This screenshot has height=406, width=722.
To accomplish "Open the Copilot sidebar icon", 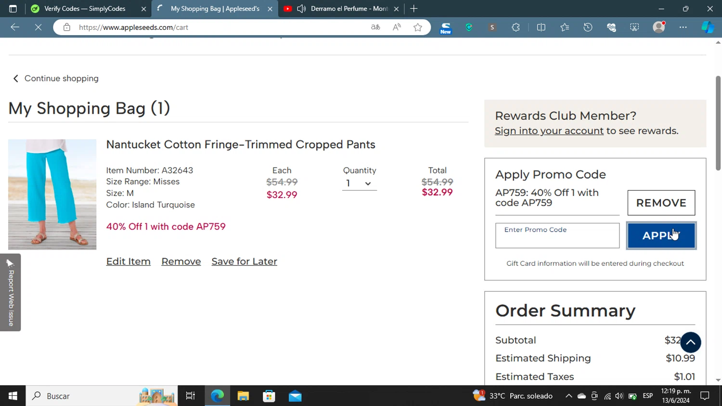I will [x=707, y=27].
